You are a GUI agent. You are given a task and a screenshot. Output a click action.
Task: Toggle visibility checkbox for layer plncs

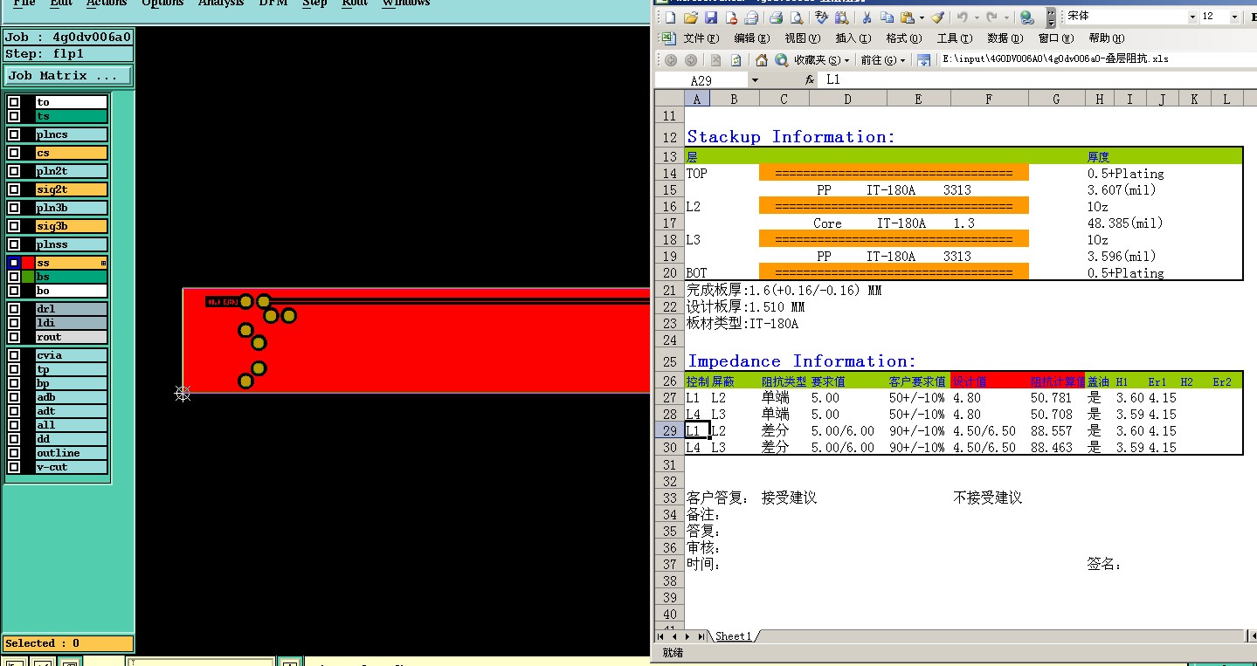point(14,134)
